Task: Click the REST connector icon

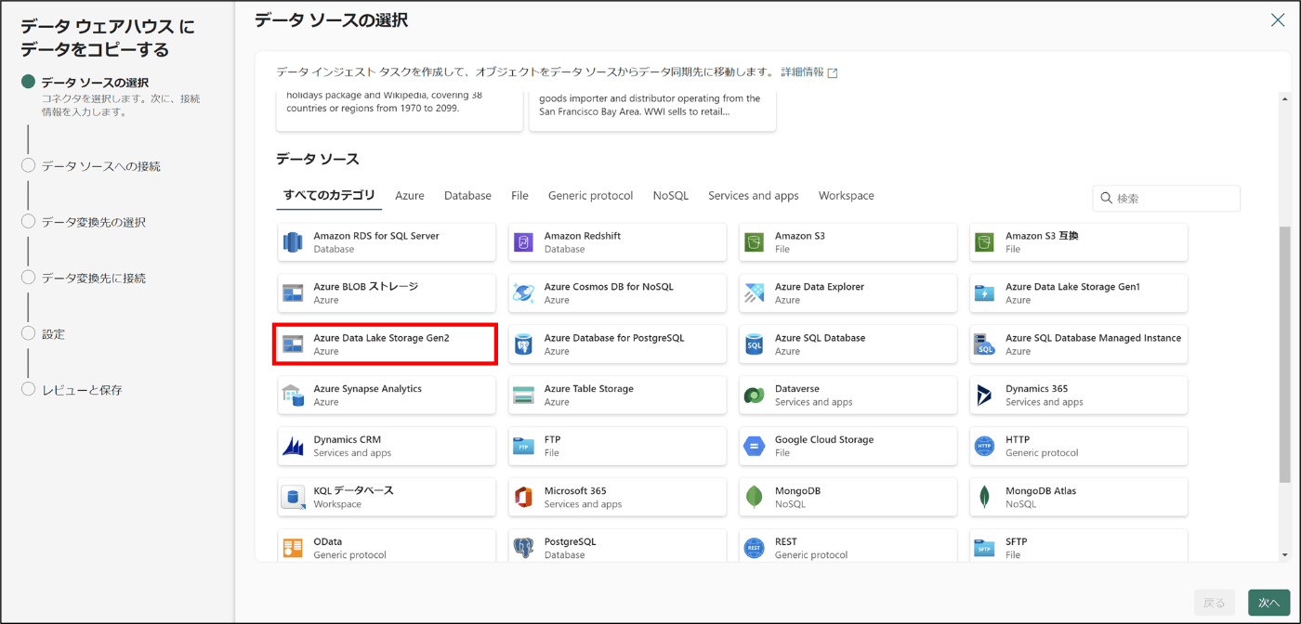Action: point(754,548)
